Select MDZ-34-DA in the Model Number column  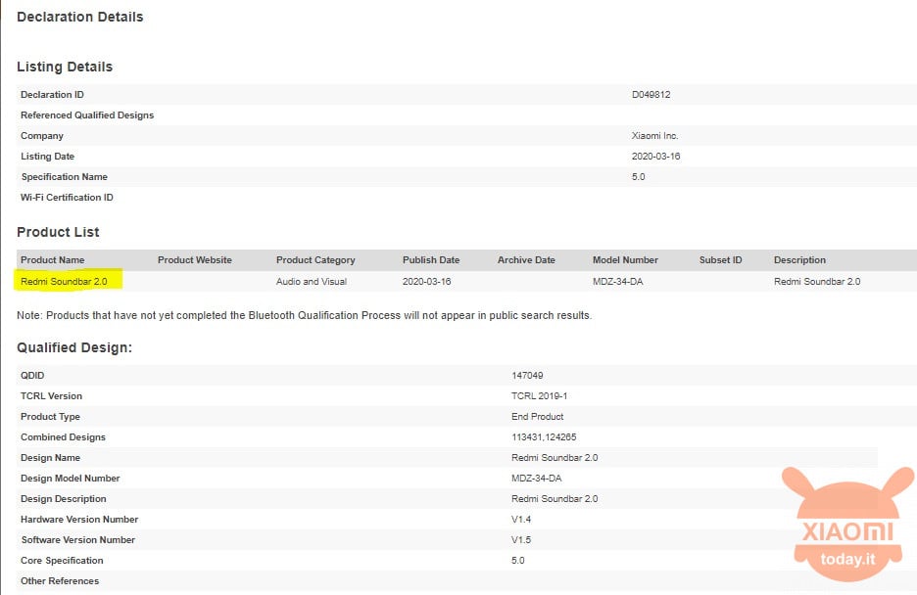[617, 282]
